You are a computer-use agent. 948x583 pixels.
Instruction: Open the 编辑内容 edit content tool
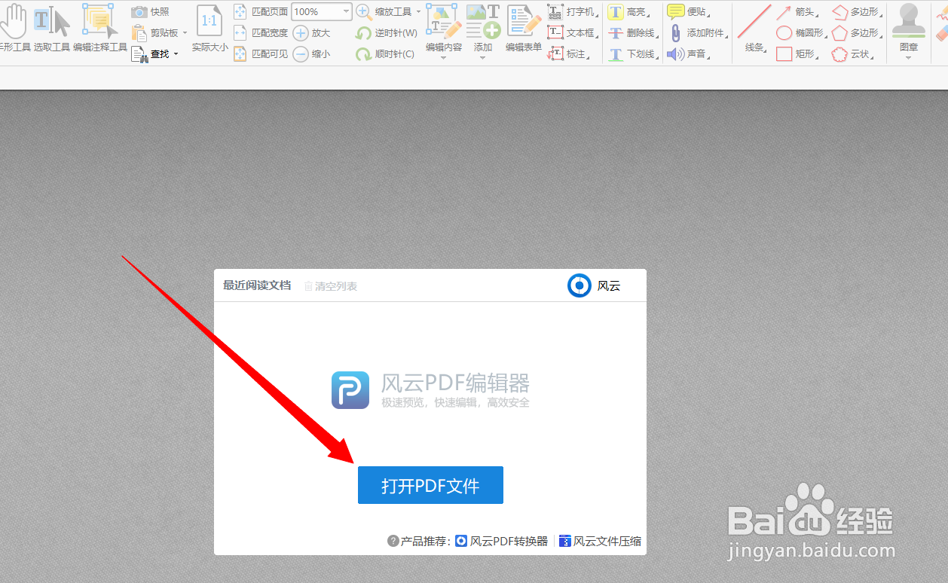point(444,27)
